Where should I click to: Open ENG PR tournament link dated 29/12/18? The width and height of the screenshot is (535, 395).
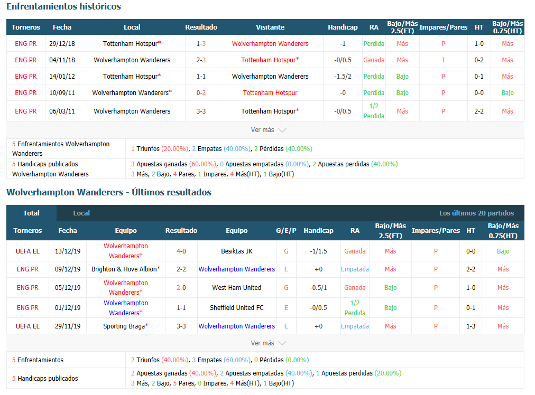click(25, 44)
